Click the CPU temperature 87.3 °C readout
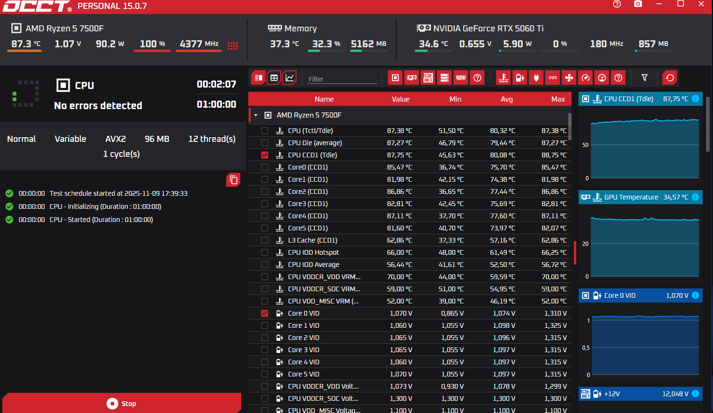This screenshot has width=713, height=413. pyautogui.click(x=26, y=44)
